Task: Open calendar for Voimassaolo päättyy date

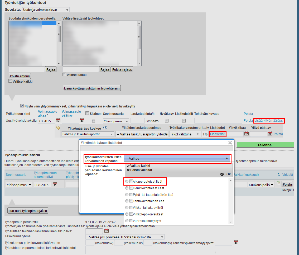Action: click(82, 121)
